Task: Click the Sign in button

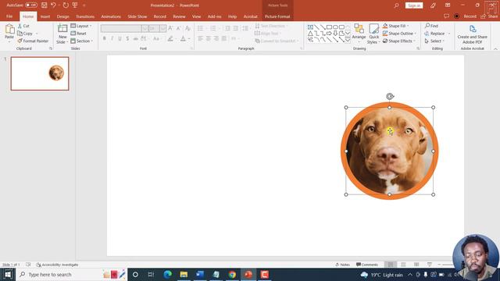Action: click(x=414, y=5)
